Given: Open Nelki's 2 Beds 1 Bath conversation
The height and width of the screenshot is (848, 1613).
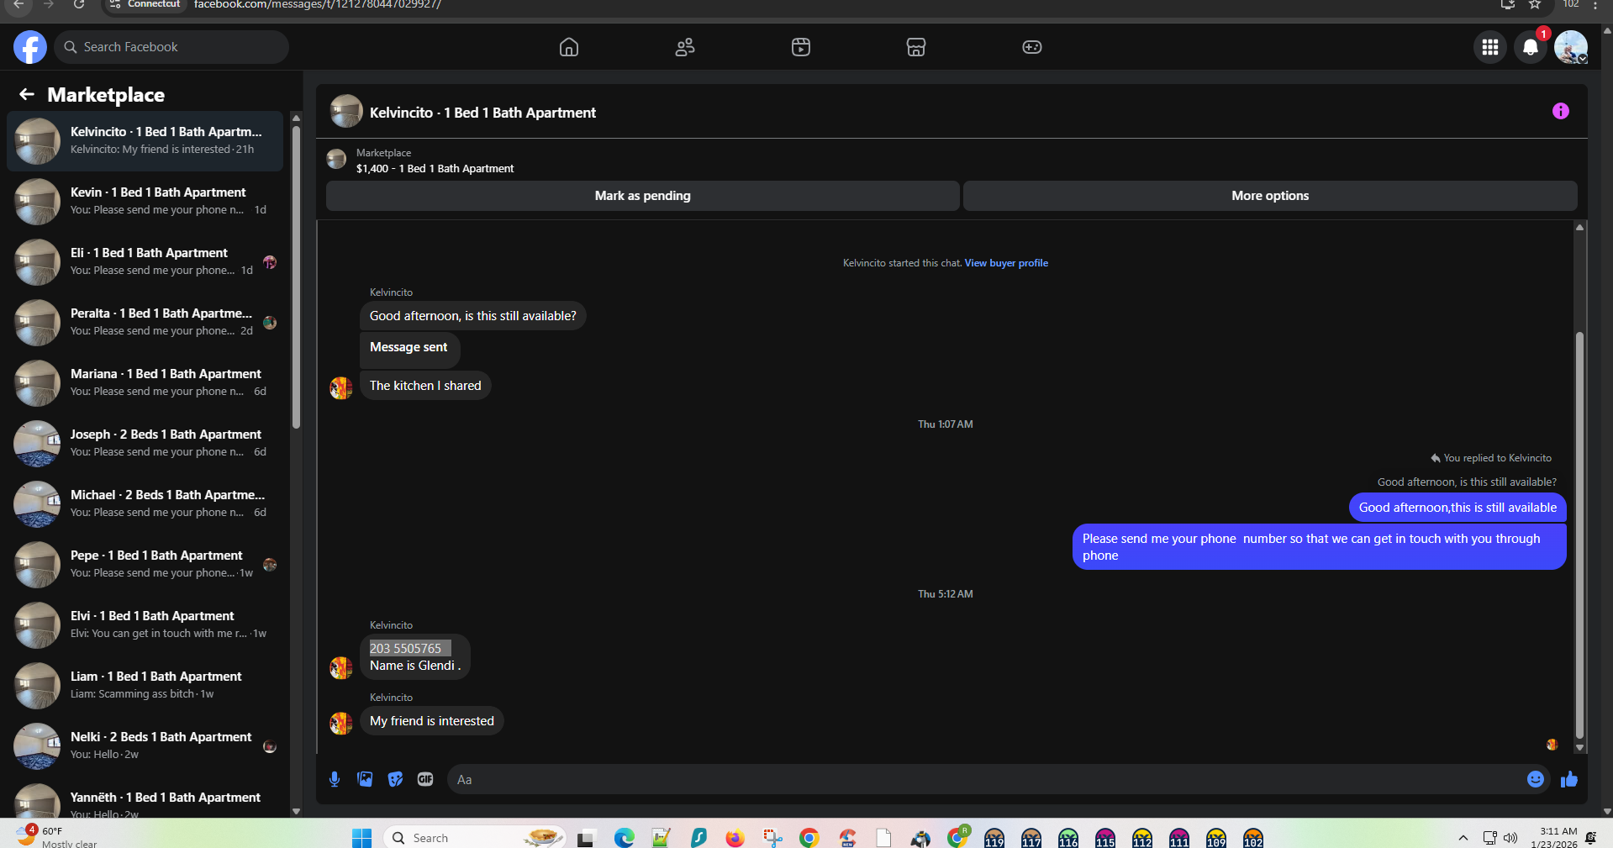Looking at the screenshot, I should [145, 745].
